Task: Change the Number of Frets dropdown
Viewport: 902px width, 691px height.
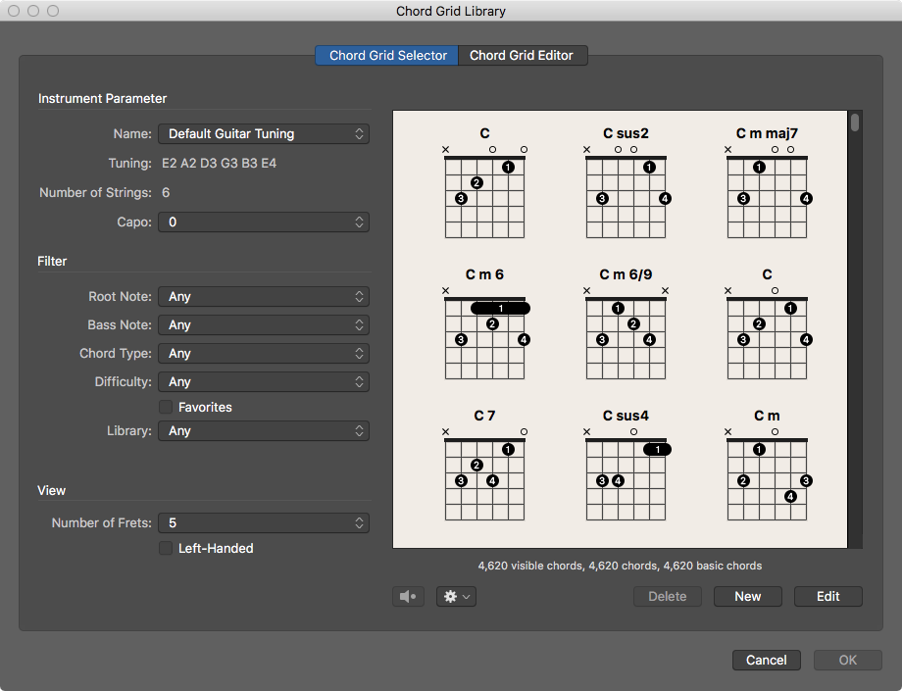Action: tap(263, 522)
